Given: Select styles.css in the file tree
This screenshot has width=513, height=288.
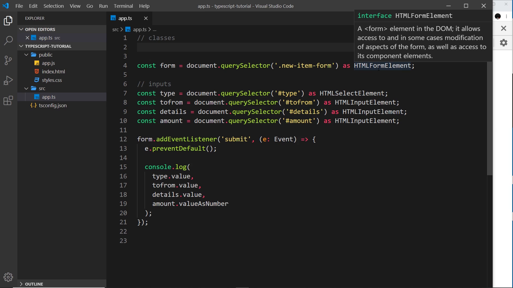Looking at the screenshot, I should click(x=52, y=80).
